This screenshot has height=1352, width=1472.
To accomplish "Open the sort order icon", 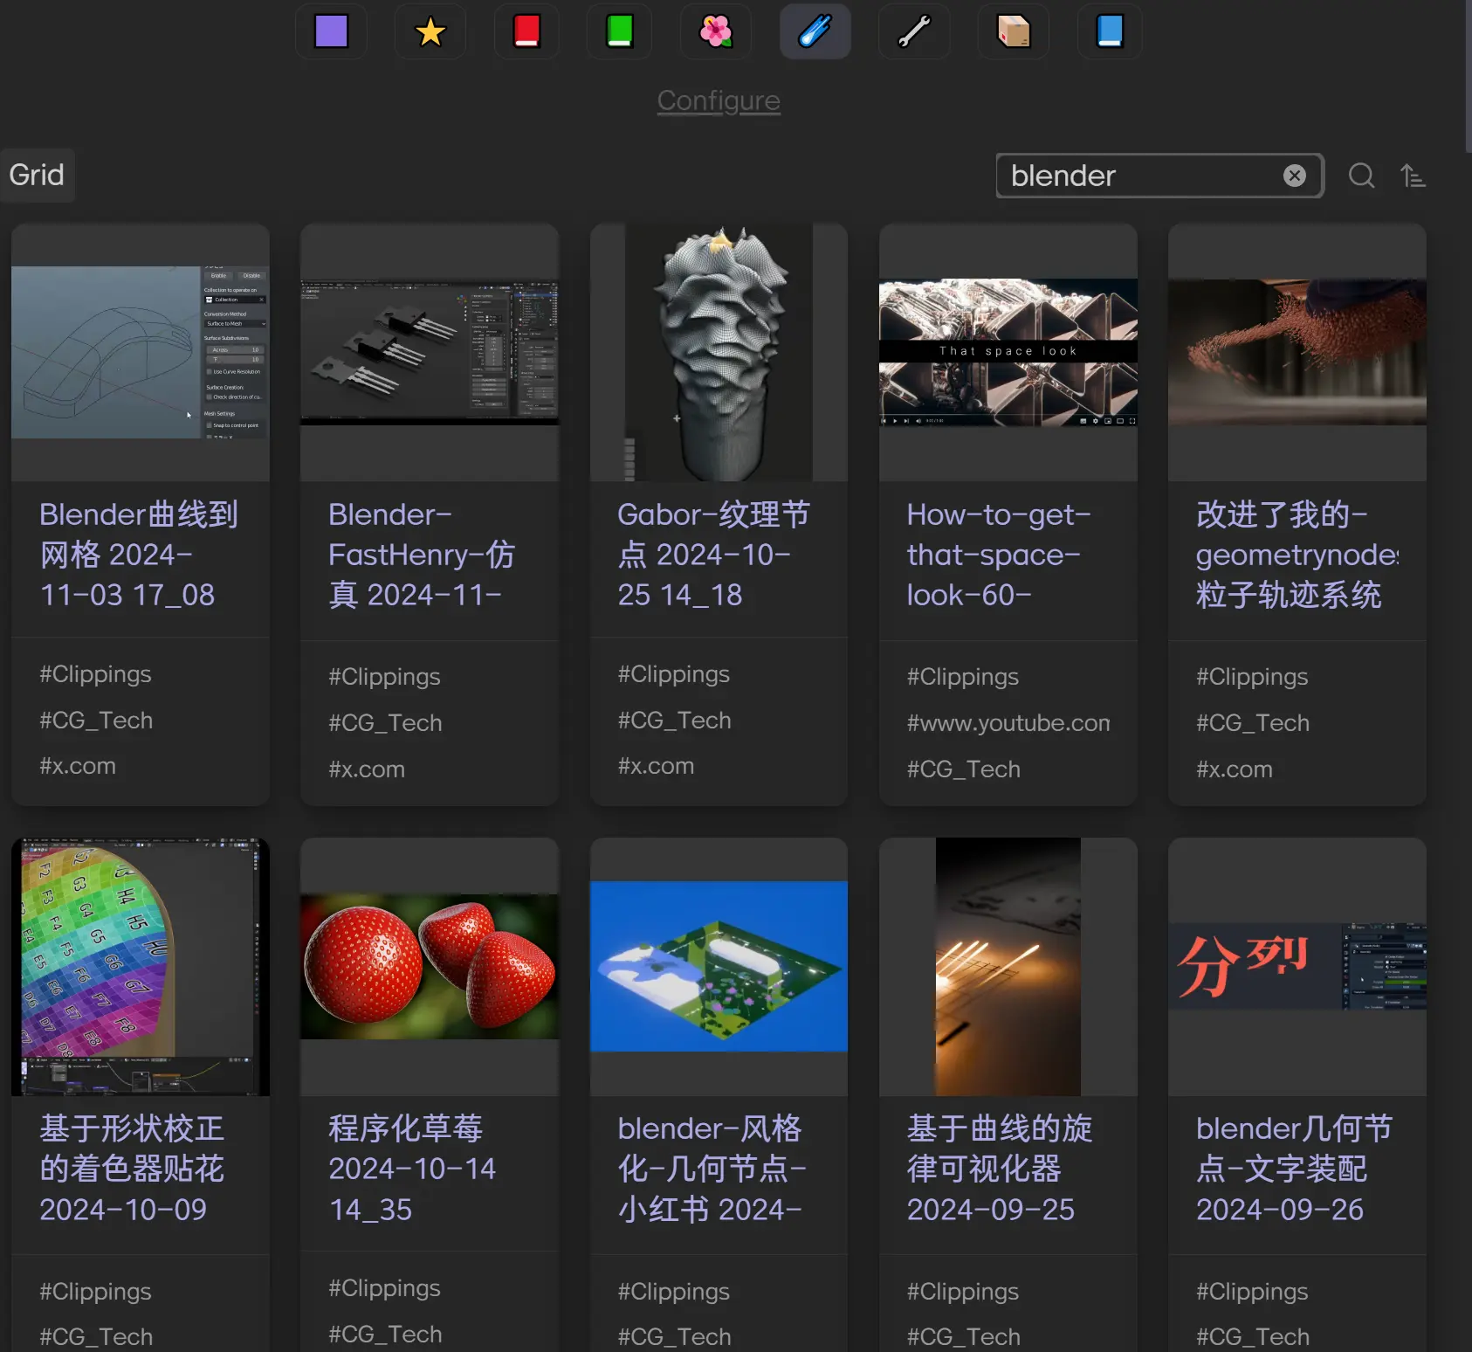I will point(1412,176).
